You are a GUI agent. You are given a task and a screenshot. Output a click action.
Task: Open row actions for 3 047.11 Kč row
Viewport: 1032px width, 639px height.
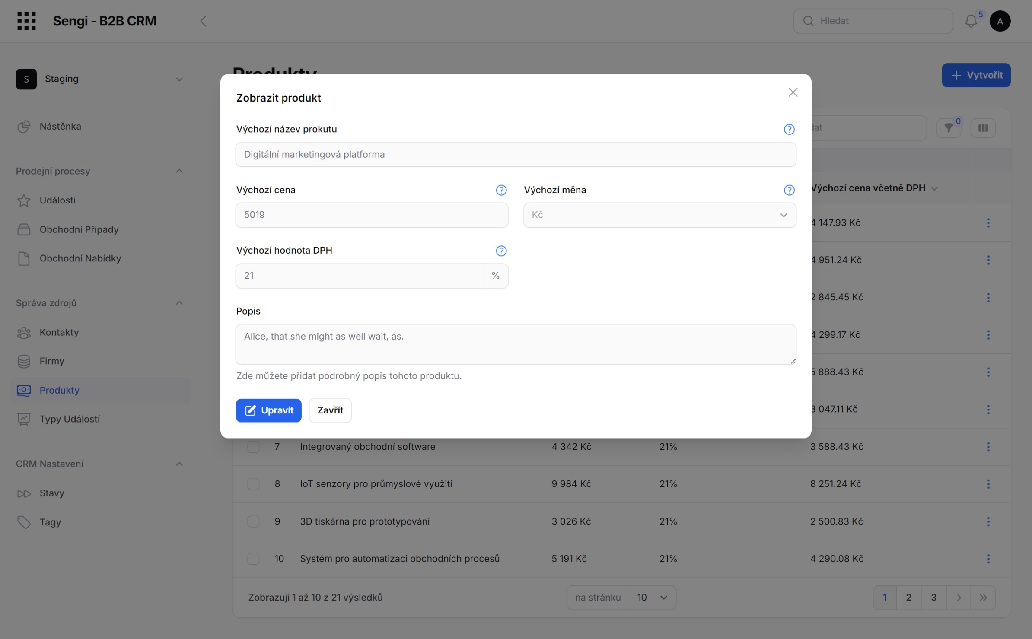click(988, 409)
